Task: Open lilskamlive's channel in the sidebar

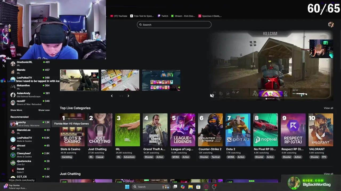Action: [30, 87]
